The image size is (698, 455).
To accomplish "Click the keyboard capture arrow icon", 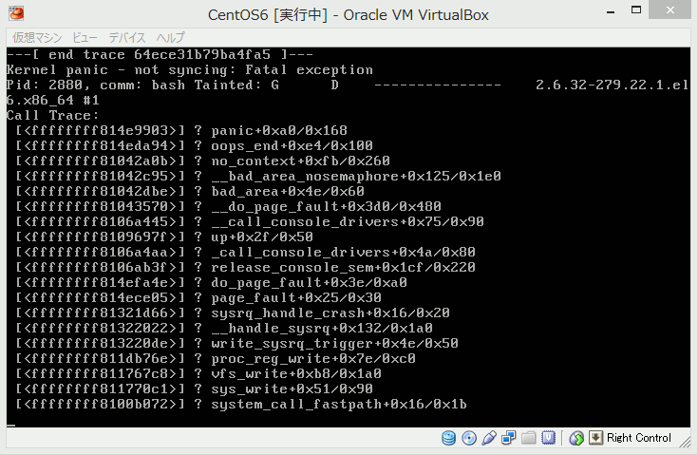I will coord(595,438).
